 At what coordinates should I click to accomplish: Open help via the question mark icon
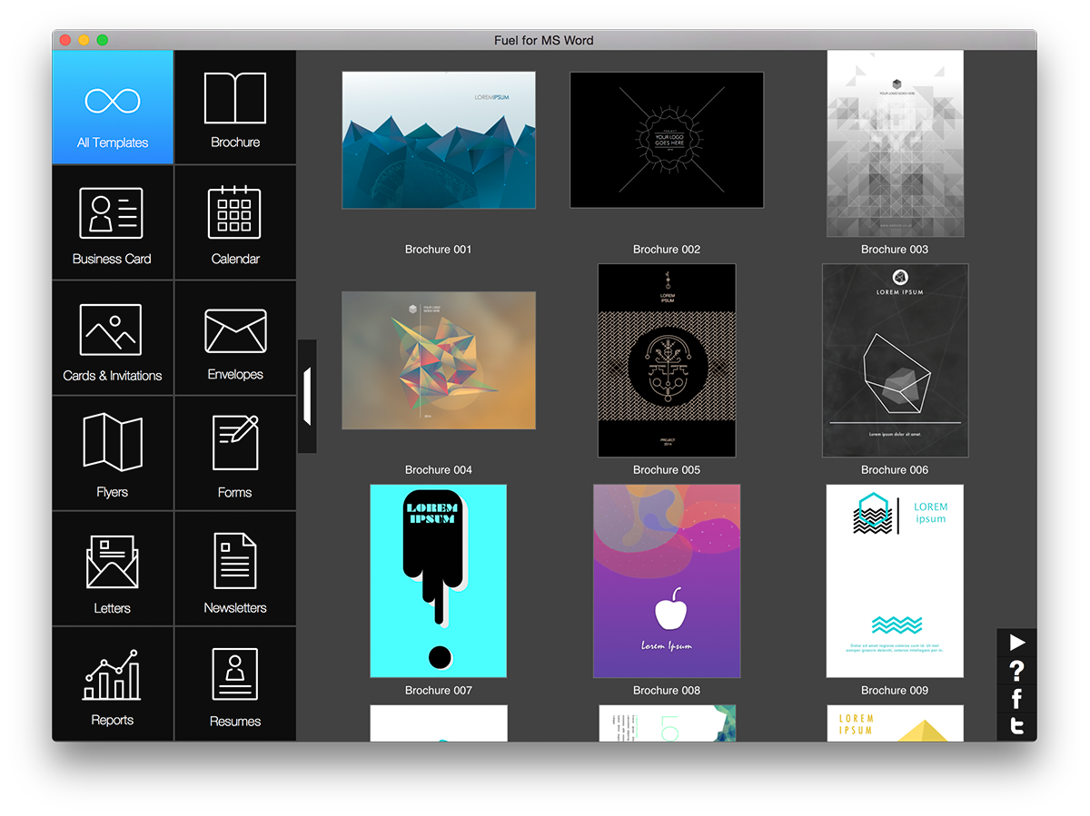[1017, 671]
